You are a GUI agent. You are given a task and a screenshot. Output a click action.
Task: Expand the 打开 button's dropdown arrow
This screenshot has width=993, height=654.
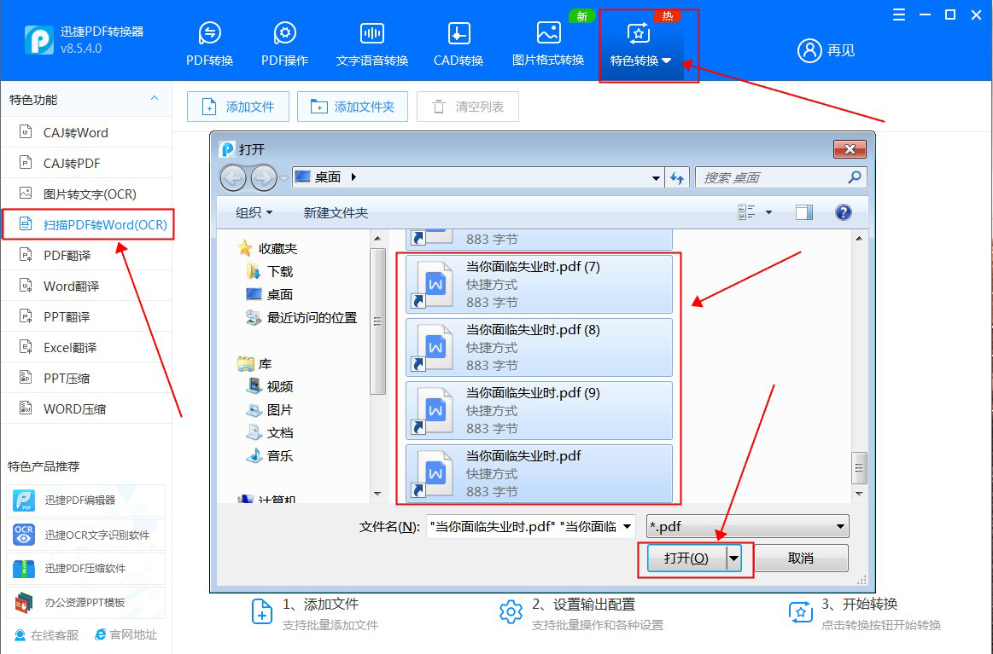click(732, 558)
